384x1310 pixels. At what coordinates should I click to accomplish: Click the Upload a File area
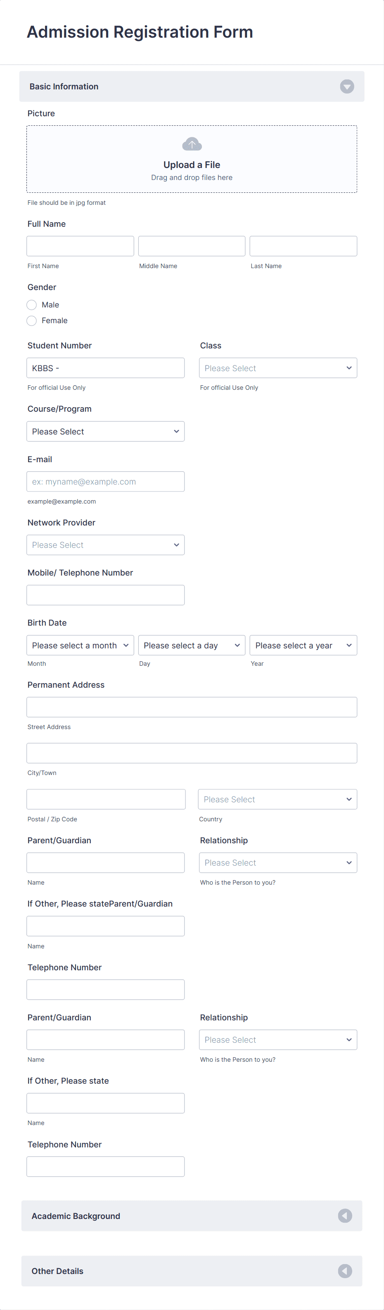pyautogui.click(x=192, y=159)
